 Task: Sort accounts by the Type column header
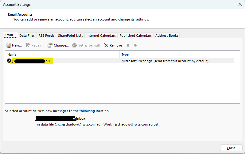[177, 54]
